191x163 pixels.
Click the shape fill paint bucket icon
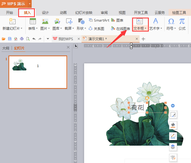click(x=173, y=125)
